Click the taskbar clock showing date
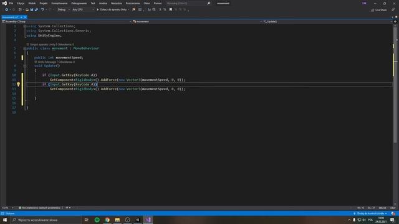Viewport: 399px width, 224px height. pos(381,220)
